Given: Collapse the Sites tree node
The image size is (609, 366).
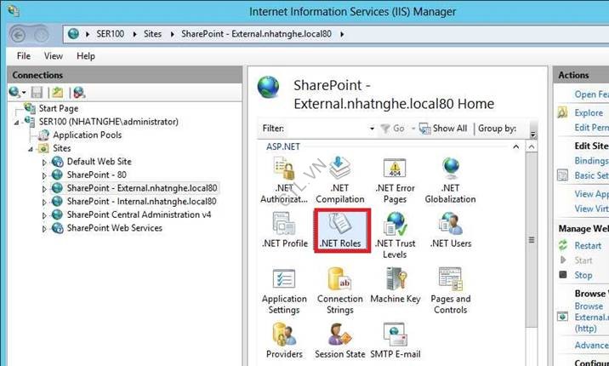Looking at the screenshot, I should 31,149.
